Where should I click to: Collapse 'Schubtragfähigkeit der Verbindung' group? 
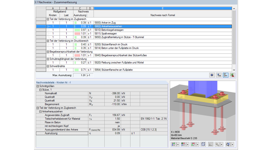[48, 59]
